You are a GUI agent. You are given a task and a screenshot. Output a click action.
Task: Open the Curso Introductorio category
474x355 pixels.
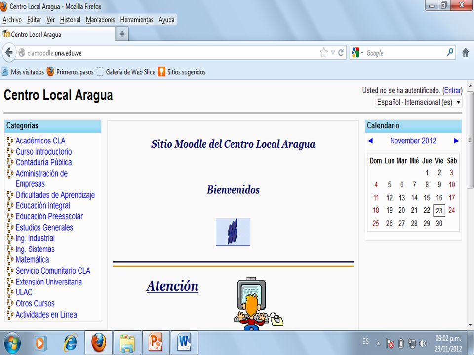(x=44, y=151)
